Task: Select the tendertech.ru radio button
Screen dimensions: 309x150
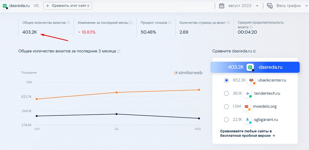Action: (226, 93)
